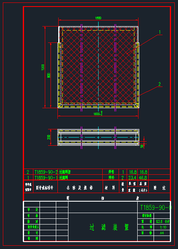Select the T1859-90-2 drawing number cell
The width and height of the screenshot is (178, 249).
[45, 172]
